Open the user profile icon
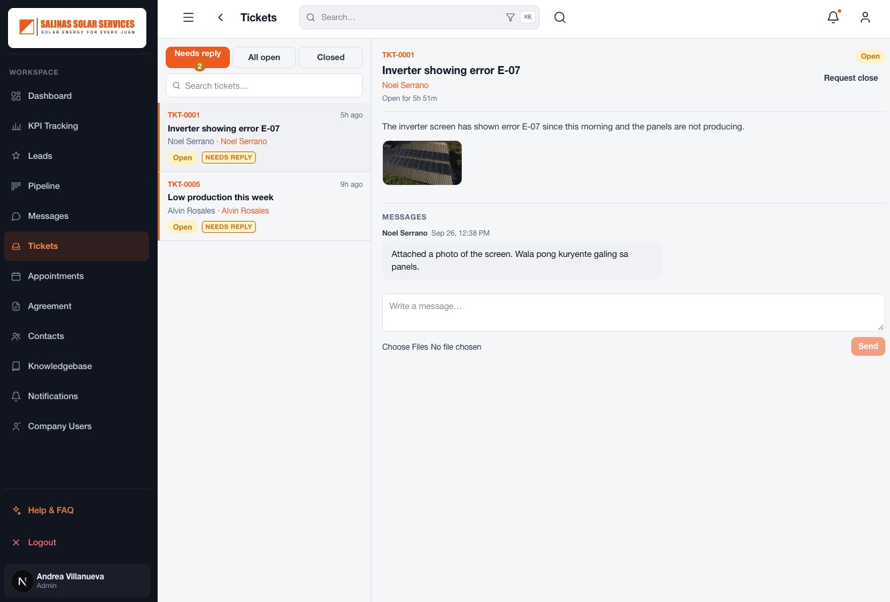Viewport: 890px width, 602px height. tap(865, 17)
